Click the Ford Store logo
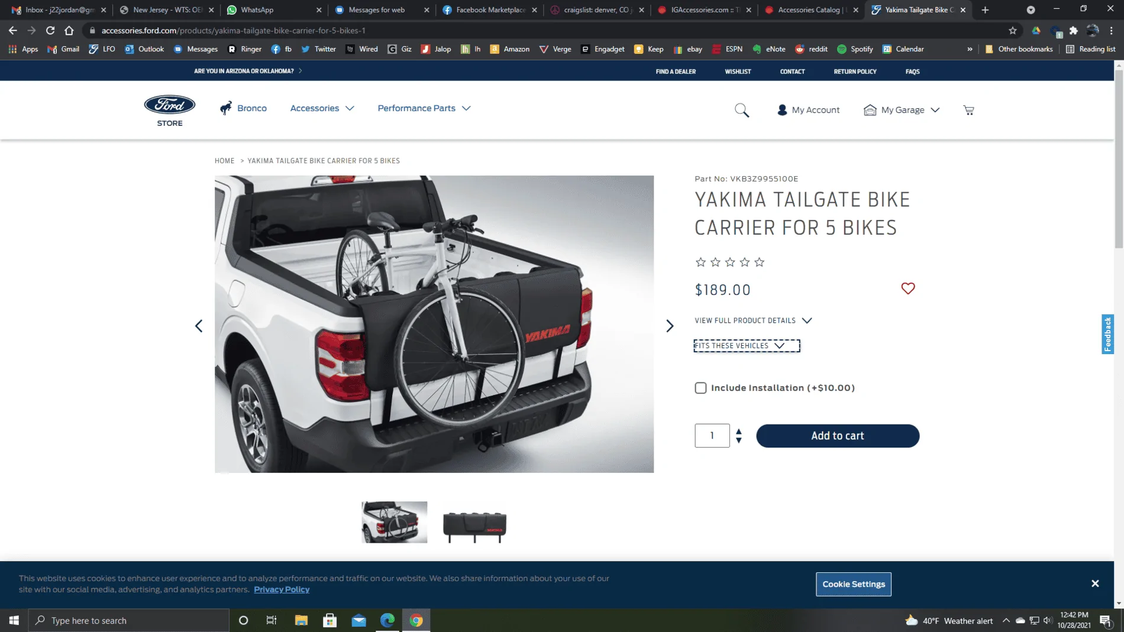The image size is (1124, 632). pyautogui.click(x=170, y=111)
